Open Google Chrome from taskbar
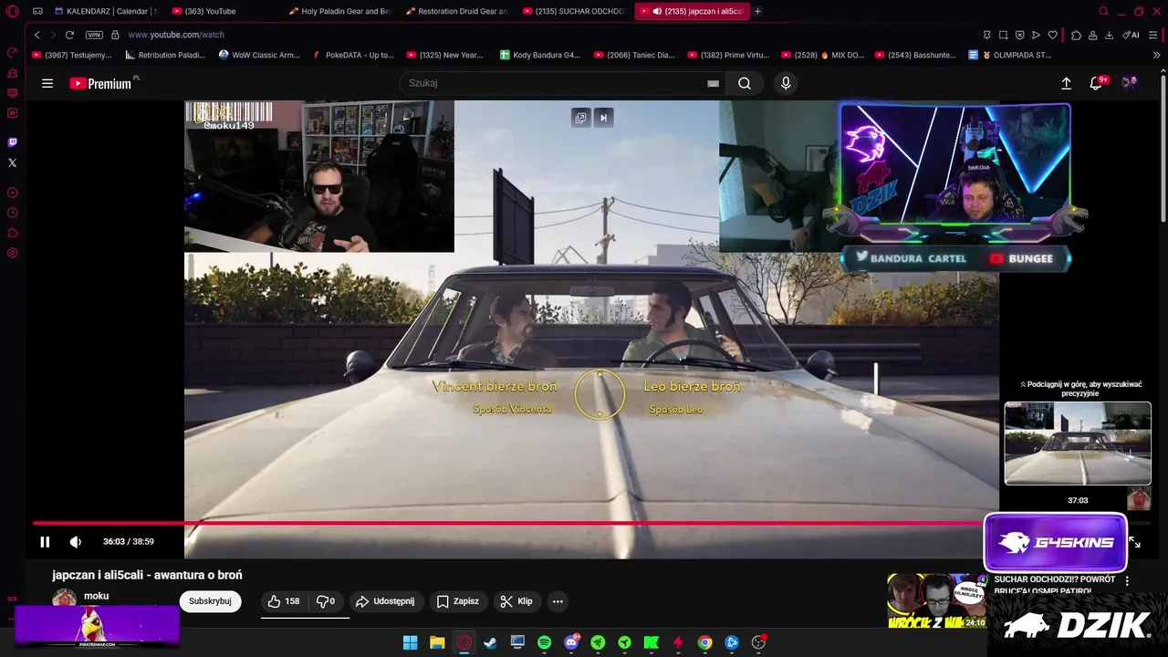The height and width of the screenshot is (657, 1168). 704,642
